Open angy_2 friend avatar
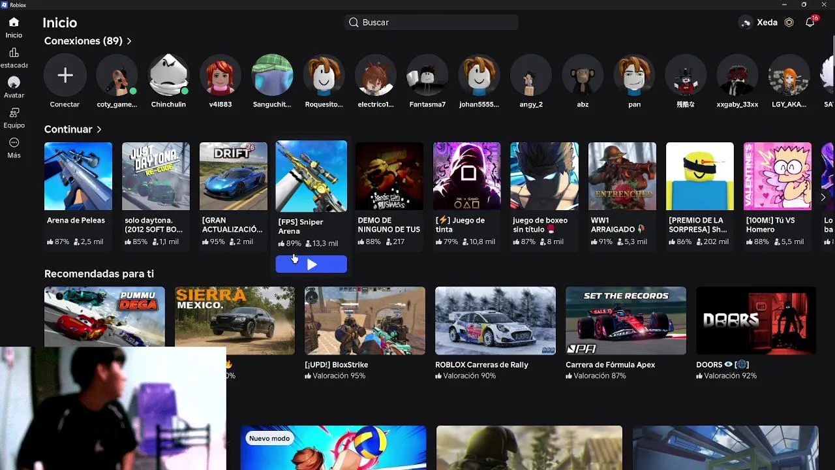Viewport: 835px width, 470px height. click(531, 76)
